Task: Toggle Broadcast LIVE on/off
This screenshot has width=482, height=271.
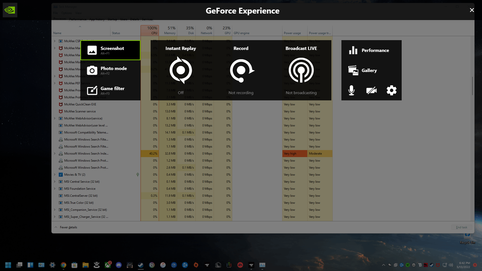Action: click(x=301, y=70)
